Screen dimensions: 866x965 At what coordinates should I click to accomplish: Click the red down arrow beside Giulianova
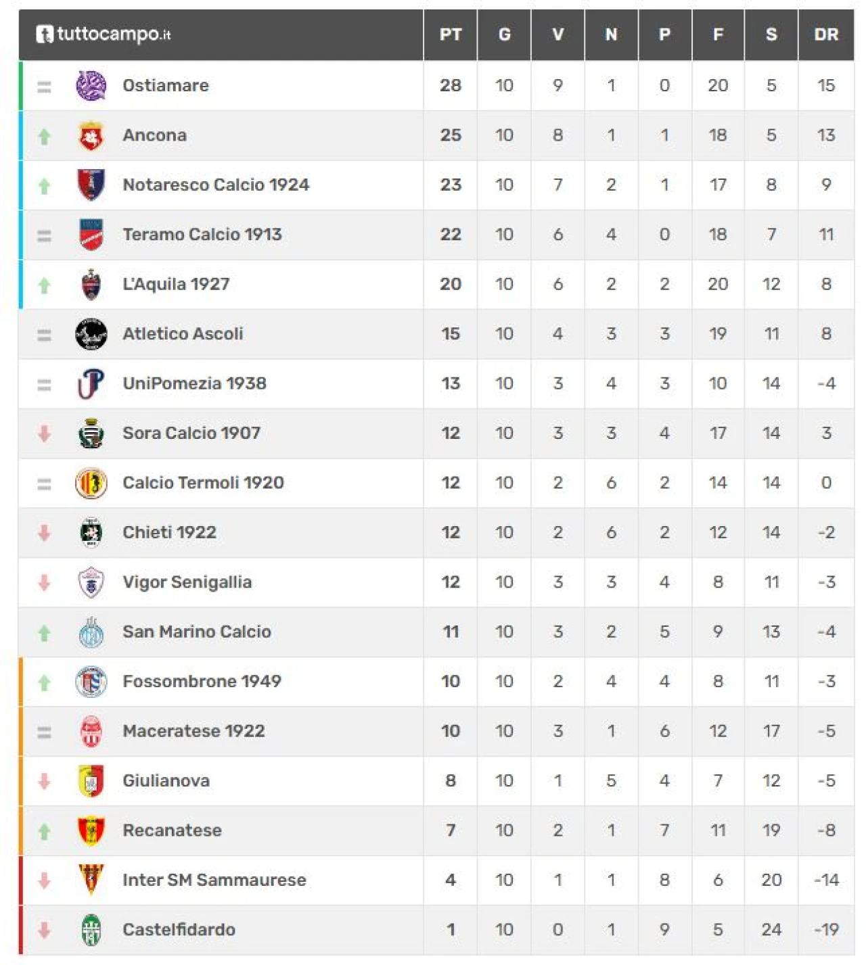(x=45, y=781)
